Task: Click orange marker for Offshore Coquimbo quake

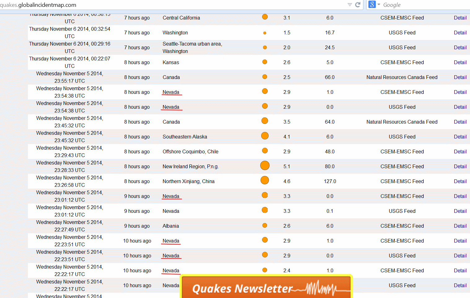Action: (265, 151)
